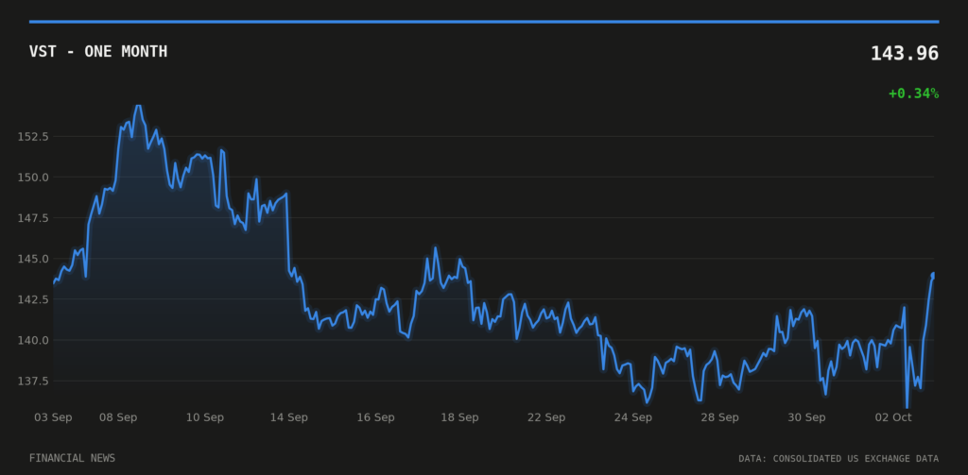Click the 02 Oct date label
This screenshot has height=475, width=968.
coord(893,417)
